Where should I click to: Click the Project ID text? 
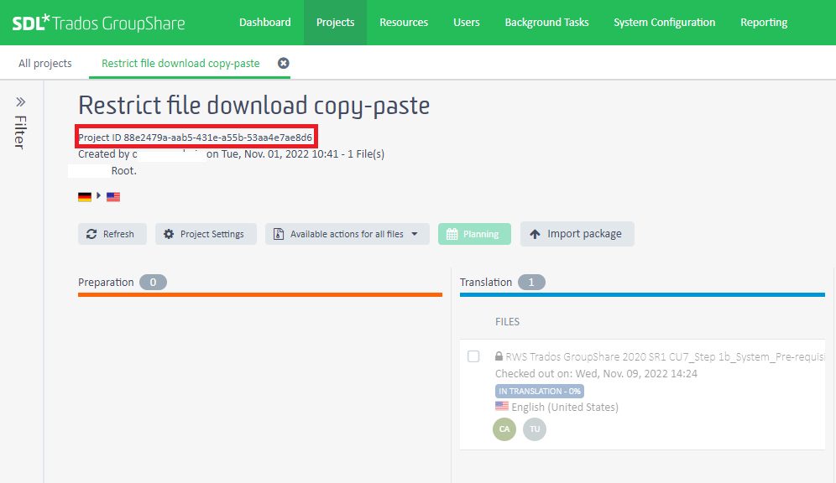(x=195, y=138)
